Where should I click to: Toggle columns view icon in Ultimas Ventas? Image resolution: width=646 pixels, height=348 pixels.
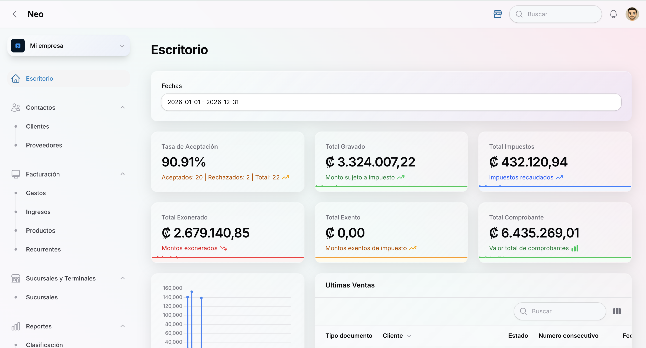tap(617, 311)
